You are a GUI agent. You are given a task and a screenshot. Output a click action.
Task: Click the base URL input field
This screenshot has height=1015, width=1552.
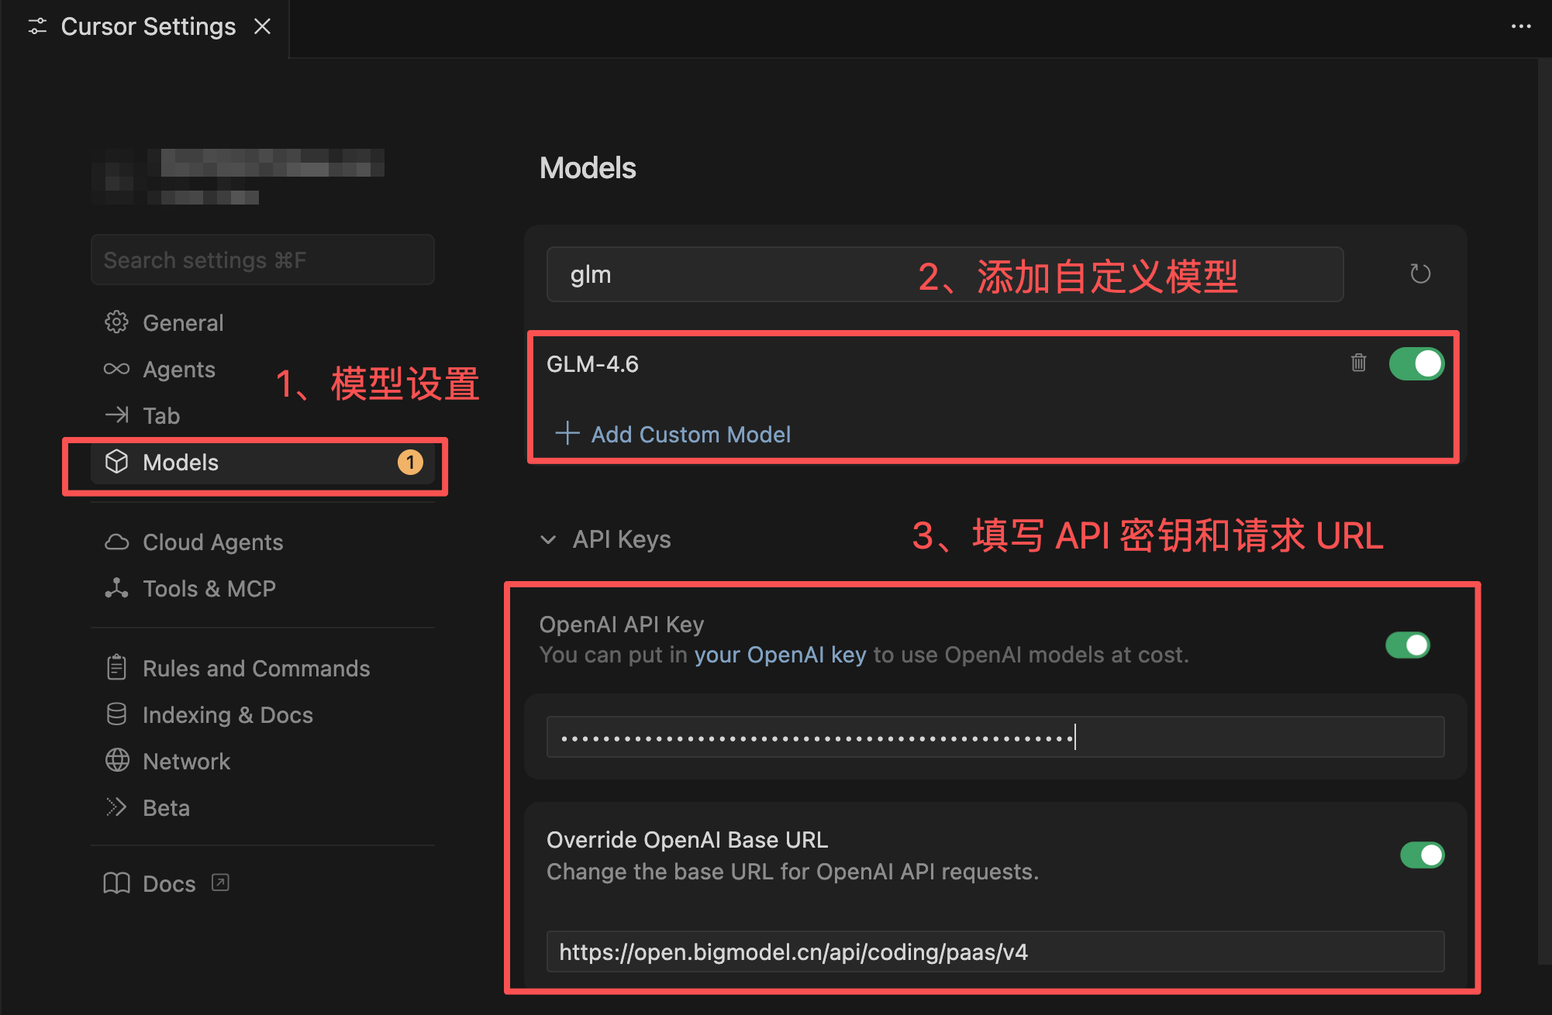point(995,951)
